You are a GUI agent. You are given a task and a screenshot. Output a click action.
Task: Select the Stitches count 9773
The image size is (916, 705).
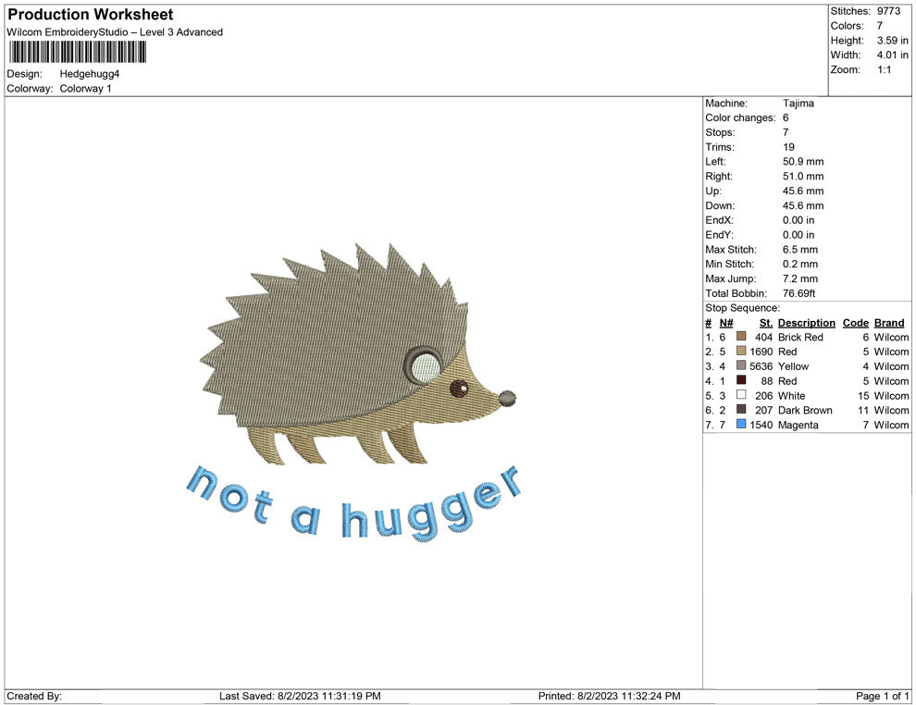890,10
